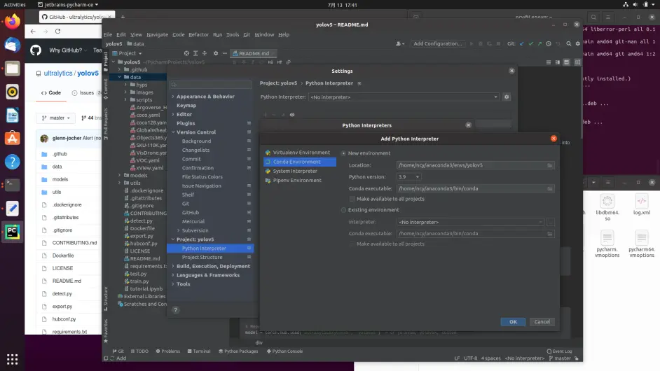Expand Languages & Frameworks section
The height and width of the screenshot is (371, 660).
pyautogui.click(x=173, y=275)
